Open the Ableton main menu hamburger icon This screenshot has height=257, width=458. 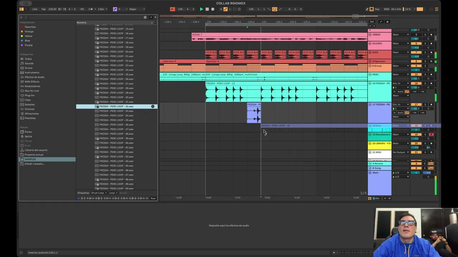437,9
